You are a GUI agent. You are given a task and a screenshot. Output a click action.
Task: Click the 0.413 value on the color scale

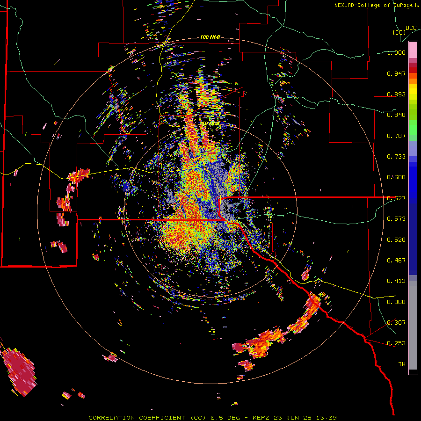[396, 281]
